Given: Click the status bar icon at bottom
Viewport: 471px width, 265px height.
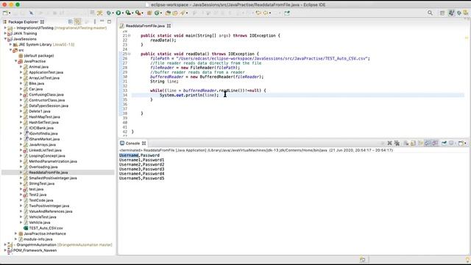Looking at the screenshot, I should click(x=363, y=259).
